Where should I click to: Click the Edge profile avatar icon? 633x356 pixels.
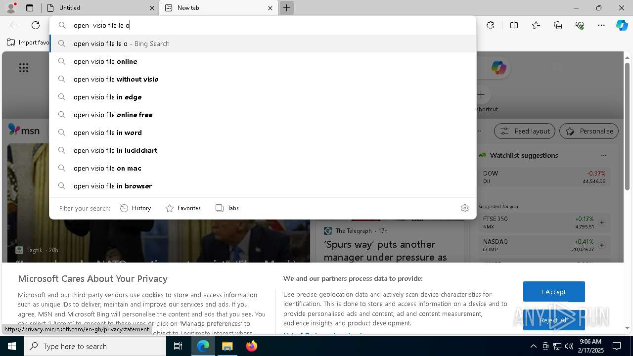click(x=11, y=7)
